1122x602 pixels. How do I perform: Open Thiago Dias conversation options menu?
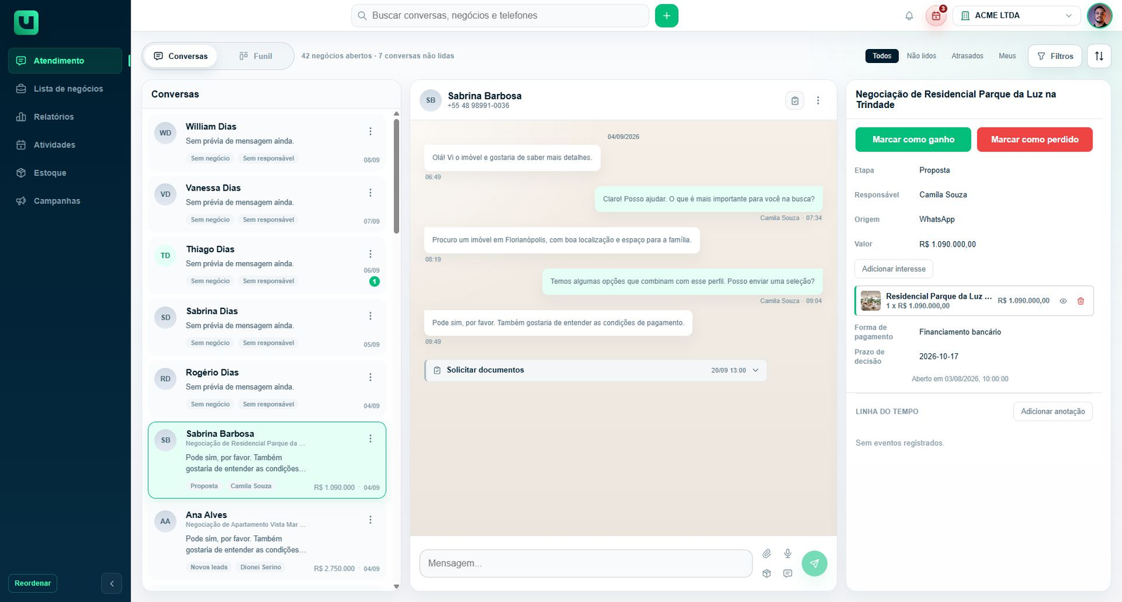(370, 254)
